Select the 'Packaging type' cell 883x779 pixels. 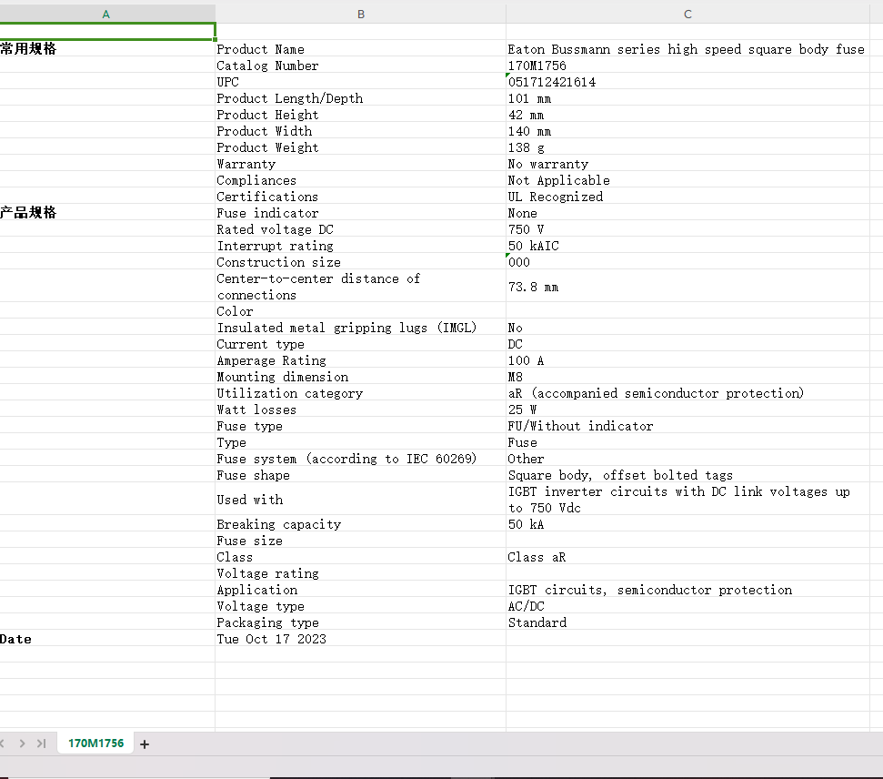tap(360, 622)
